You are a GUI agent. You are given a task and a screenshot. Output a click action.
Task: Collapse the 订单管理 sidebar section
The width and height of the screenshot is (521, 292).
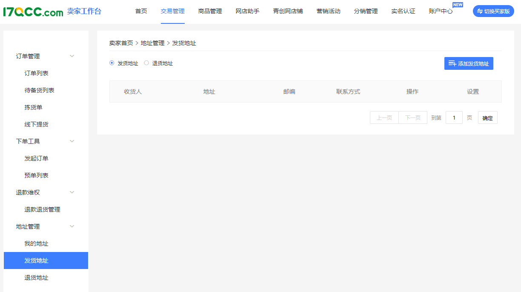coord(72,56)
